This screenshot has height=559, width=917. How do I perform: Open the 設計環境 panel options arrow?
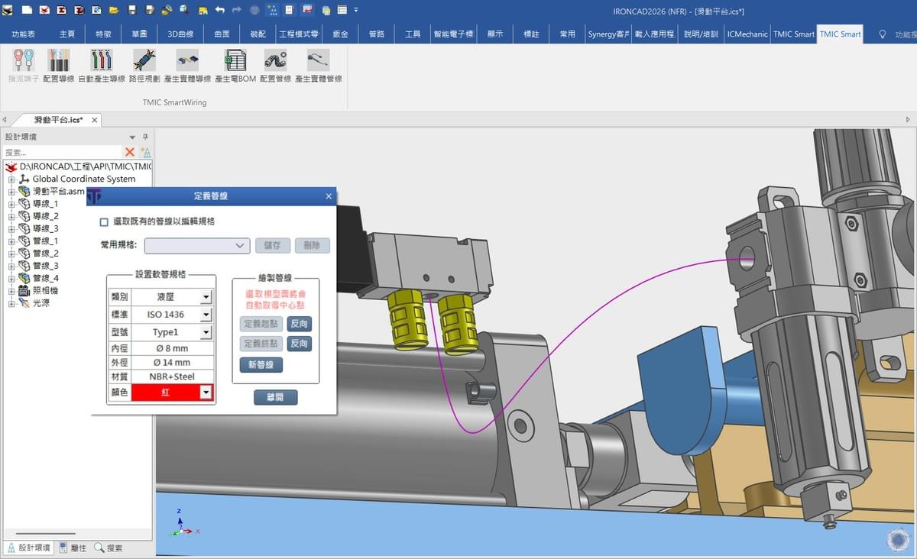(x=132, y=137)
